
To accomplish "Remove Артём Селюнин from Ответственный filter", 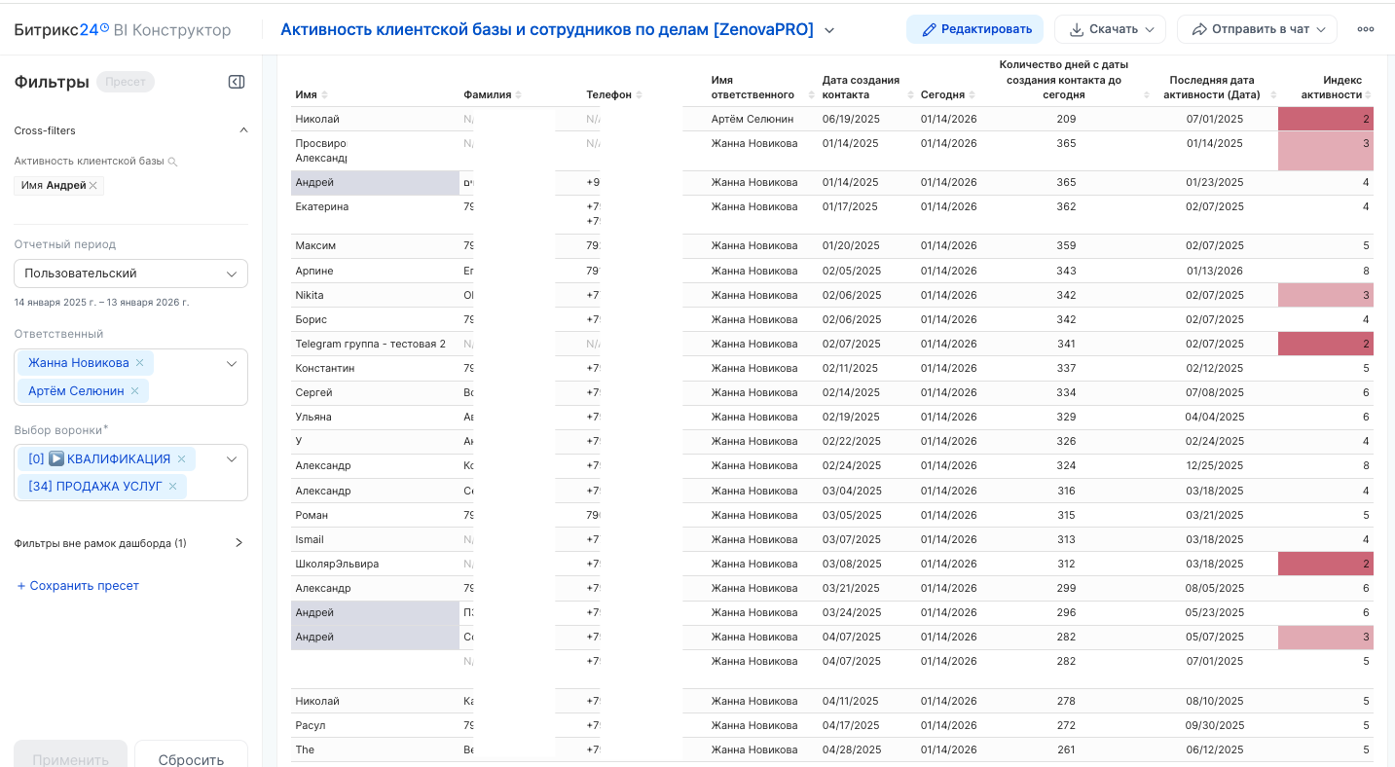I will tap(134, 391).
